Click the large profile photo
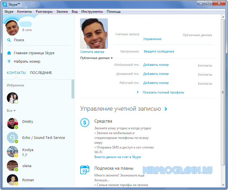The image size is (228, 190). tap(94, 34)
